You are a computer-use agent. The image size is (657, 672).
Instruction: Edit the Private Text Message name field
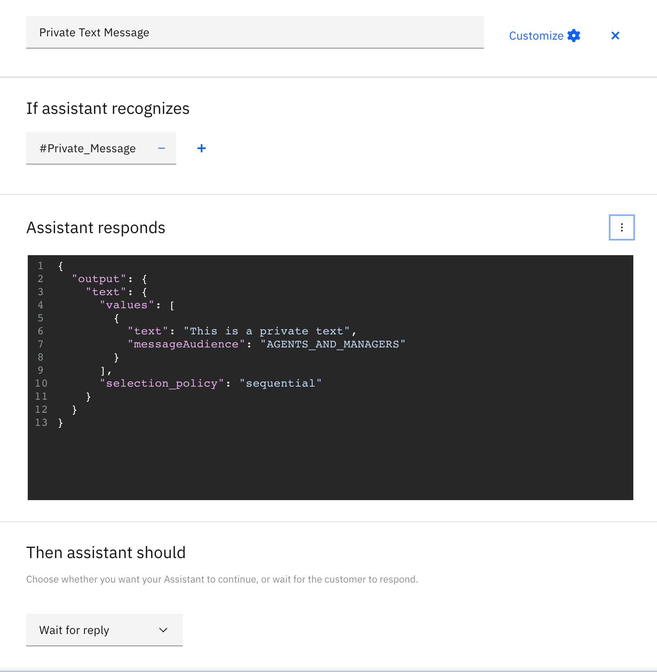click(255, 32)
